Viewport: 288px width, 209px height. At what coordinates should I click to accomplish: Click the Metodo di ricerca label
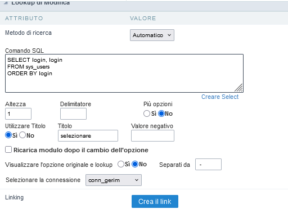[28, 33]
